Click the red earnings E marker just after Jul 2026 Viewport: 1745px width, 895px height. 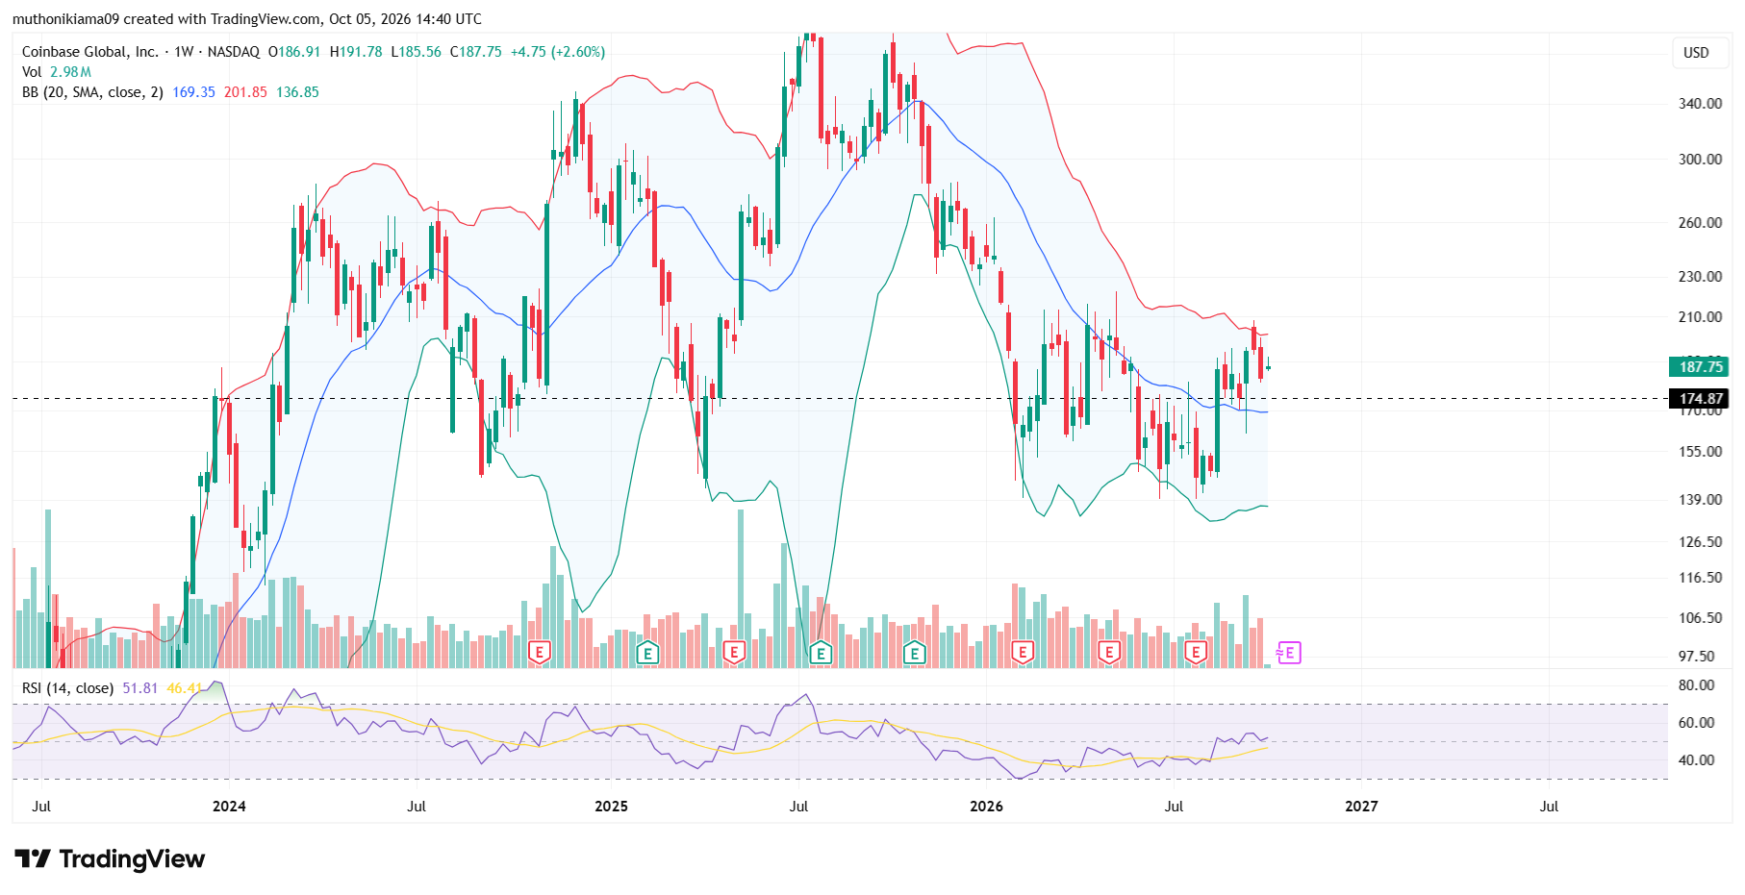pos(1196,654)
